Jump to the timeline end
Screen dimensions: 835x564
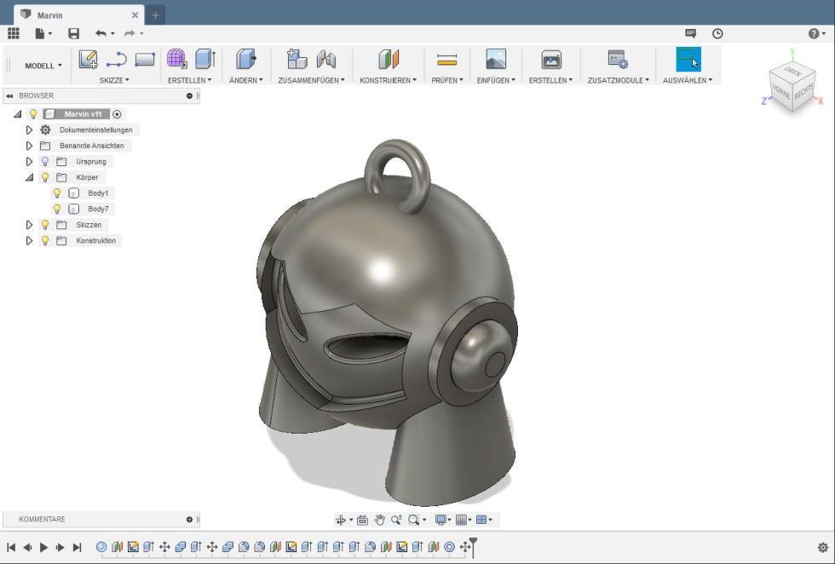tap(78, 547)
